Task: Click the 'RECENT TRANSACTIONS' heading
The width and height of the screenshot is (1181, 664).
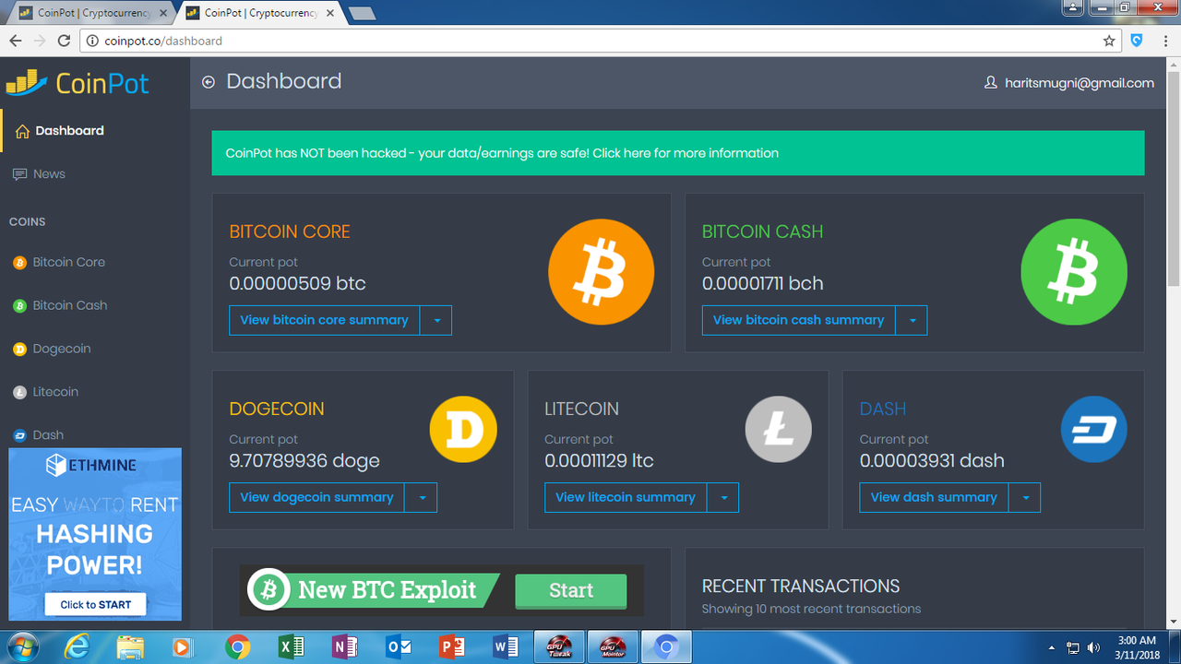Action: coord(801,586)
